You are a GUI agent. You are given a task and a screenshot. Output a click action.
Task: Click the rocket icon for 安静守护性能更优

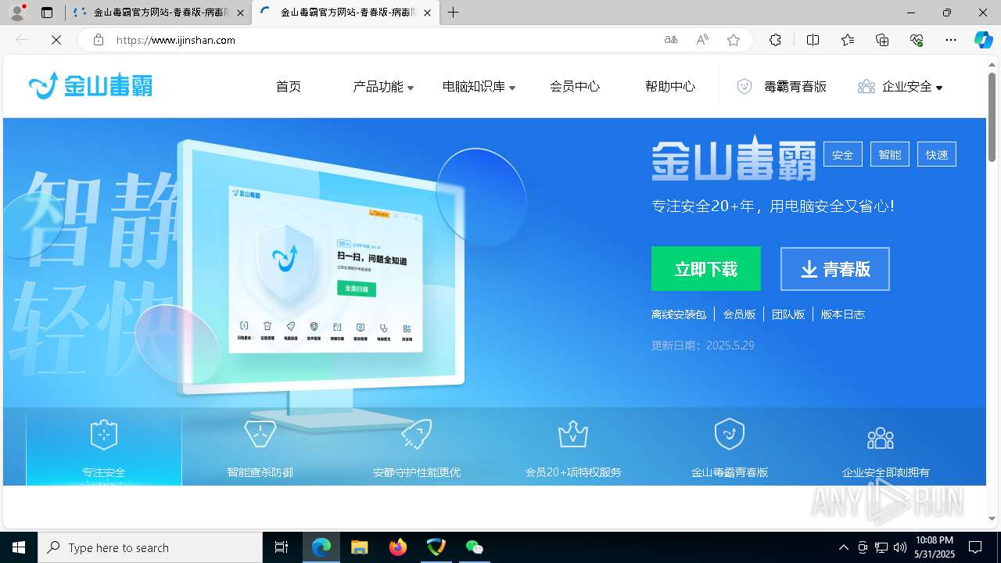417,434
